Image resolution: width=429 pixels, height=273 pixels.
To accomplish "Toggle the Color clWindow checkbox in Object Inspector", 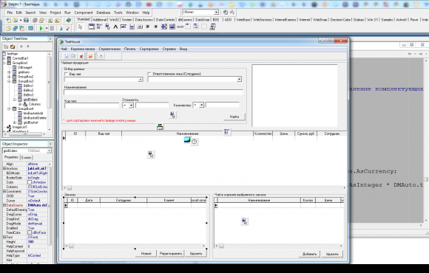I will click(30, 182).
